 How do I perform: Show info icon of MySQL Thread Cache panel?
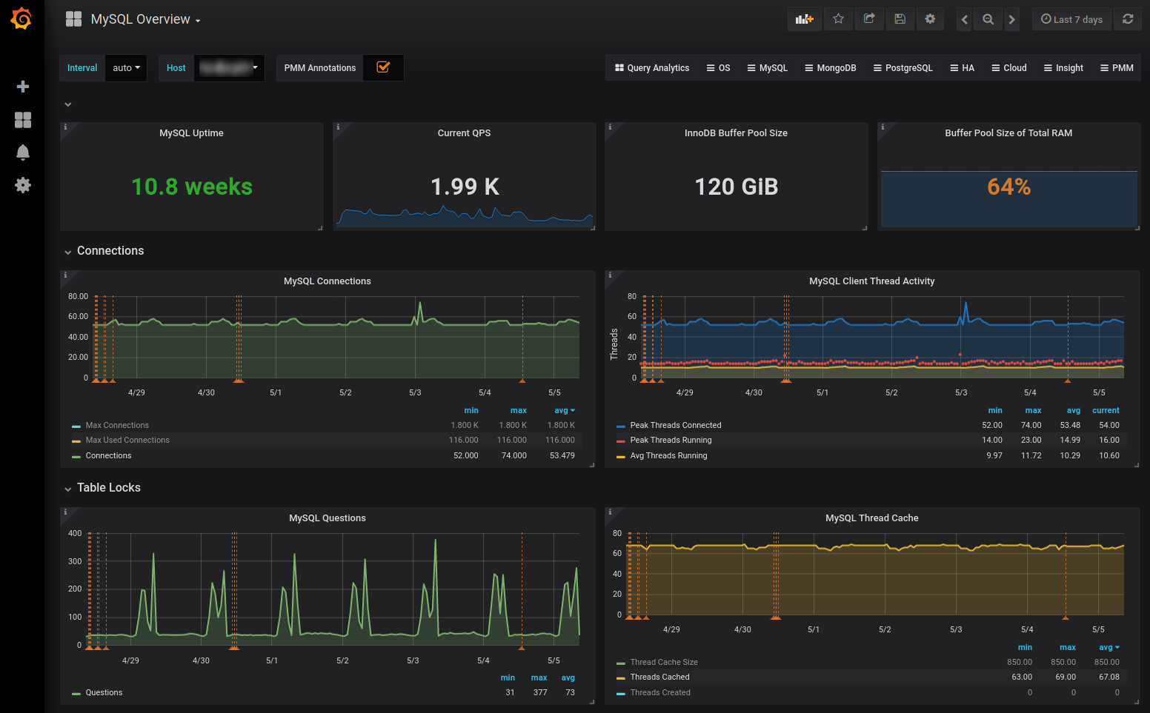pyautogui.click(x=610, y=512)
